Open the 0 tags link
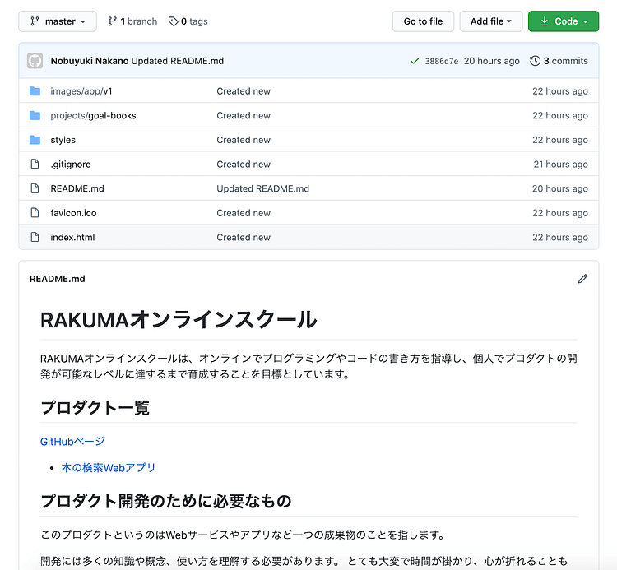617x570 pixels. (188, 21)
